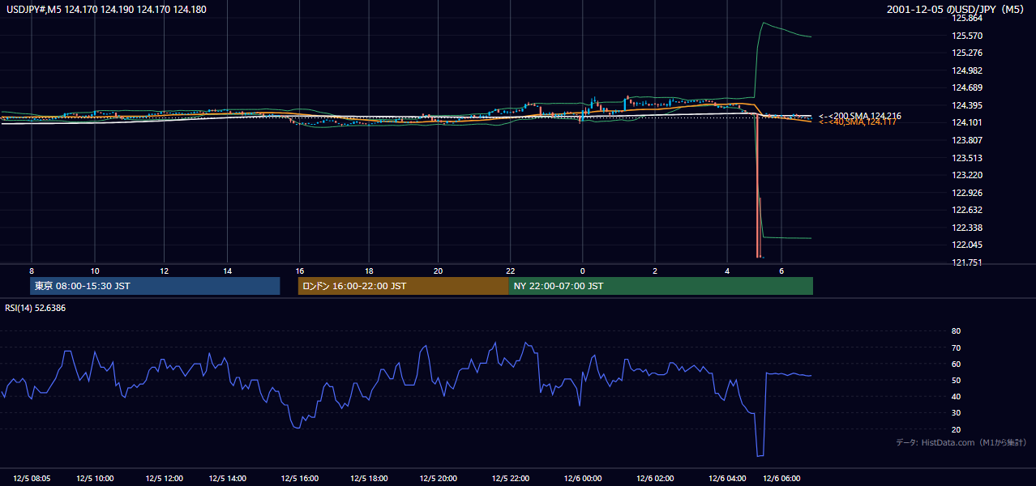Click RSI axis level 70
This screenshot has height=486, width=1036.
tap(956, 347)
